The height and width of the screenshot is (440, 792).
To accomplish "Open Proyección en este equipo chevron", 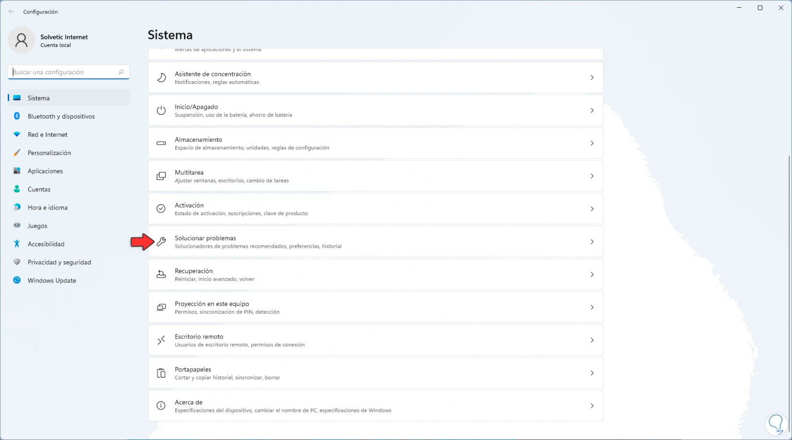I will [592, 307].
